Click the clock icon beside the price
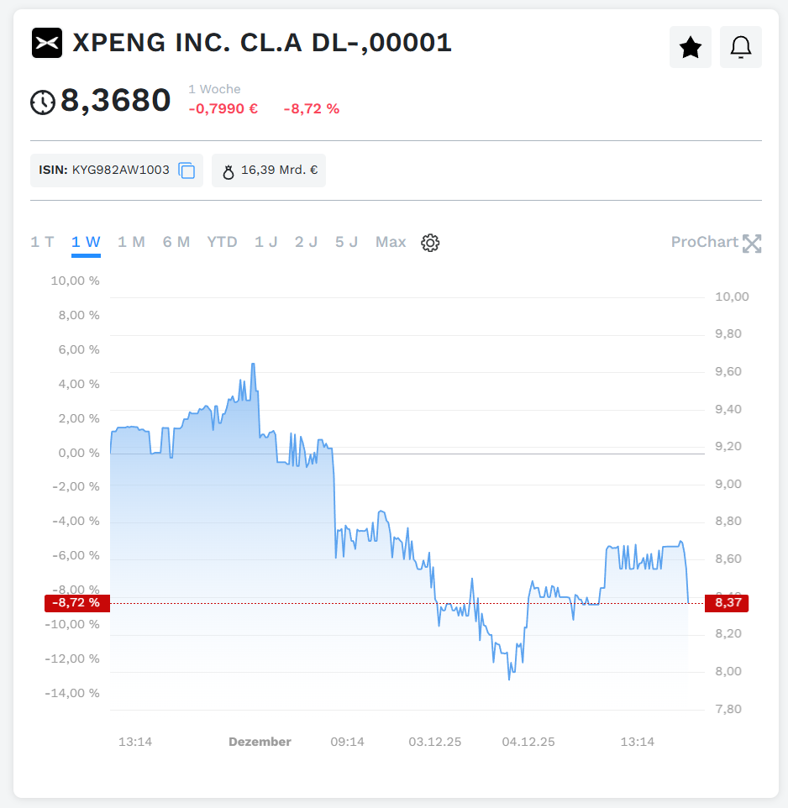788x808 pixels. 43,102
